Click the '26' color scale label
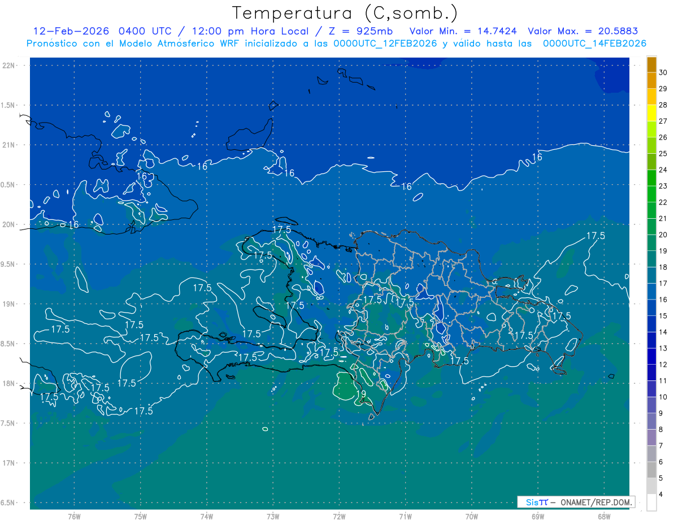 (x=663, y=137)
